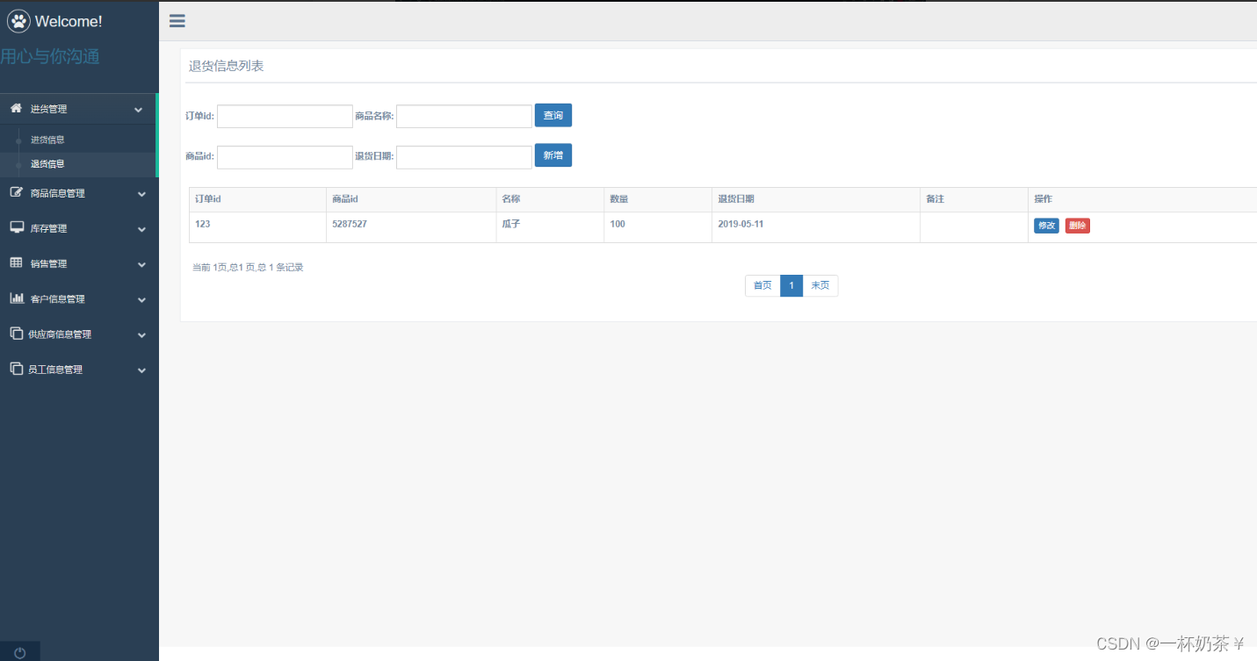Open the 进货管理 menu label
The width and height of the screenshot is (1257, 661).
(x=48, y=109)
